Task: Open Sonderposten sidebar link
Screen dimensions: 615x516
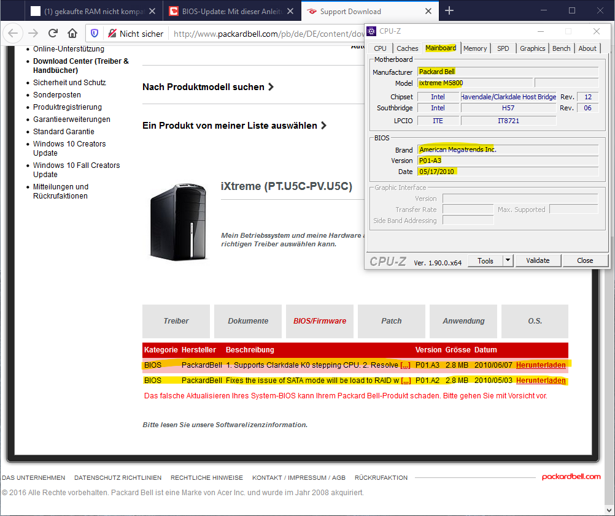Action: click(x=57, y=95)
